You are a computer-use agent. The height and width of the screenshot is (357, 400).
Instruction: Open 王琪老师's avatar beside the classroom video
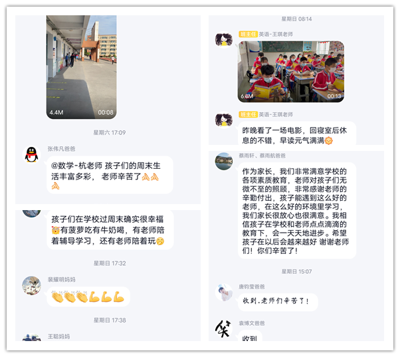point(224,39)
